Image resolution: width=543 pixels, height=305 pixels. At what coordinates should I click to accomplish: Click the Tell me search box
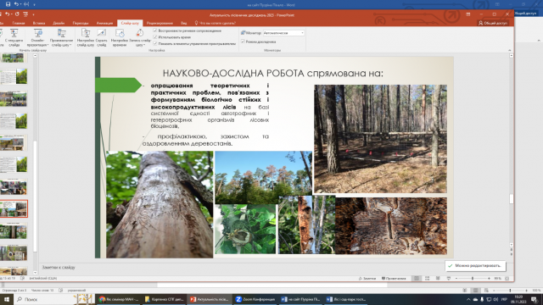coord(215,23)
